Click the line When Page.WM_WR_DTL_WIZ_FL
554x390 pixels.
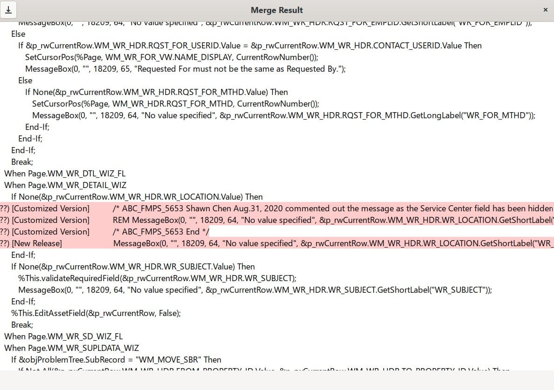(65, 174)
